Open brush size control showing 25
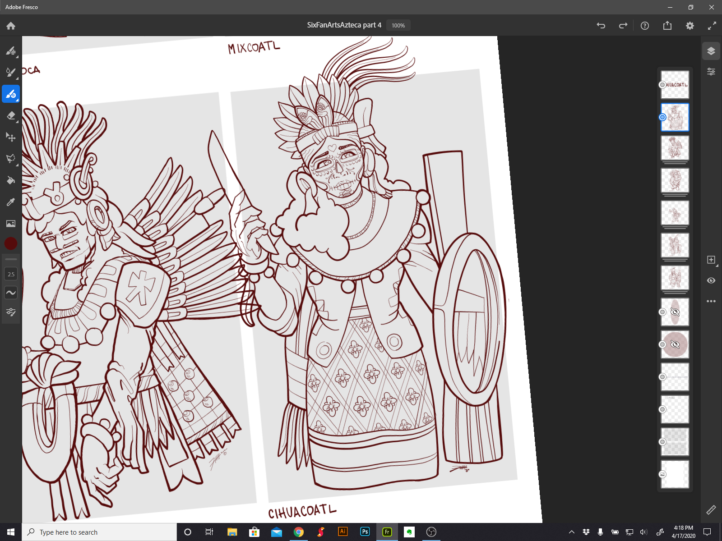722x541 pixels. click(11, 274)
